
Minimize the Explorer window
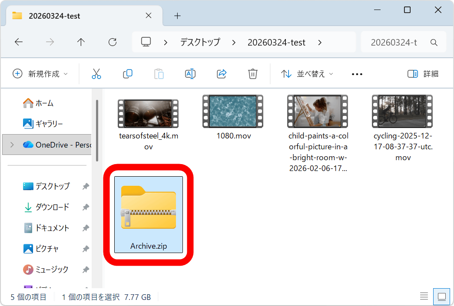point(377,10)
